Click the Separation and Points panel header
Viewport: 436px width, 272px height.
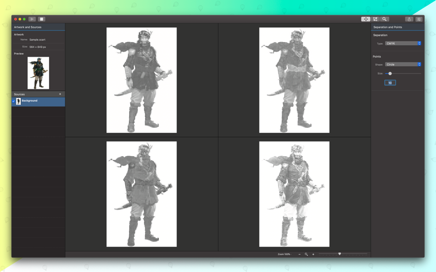click(398, 27)
